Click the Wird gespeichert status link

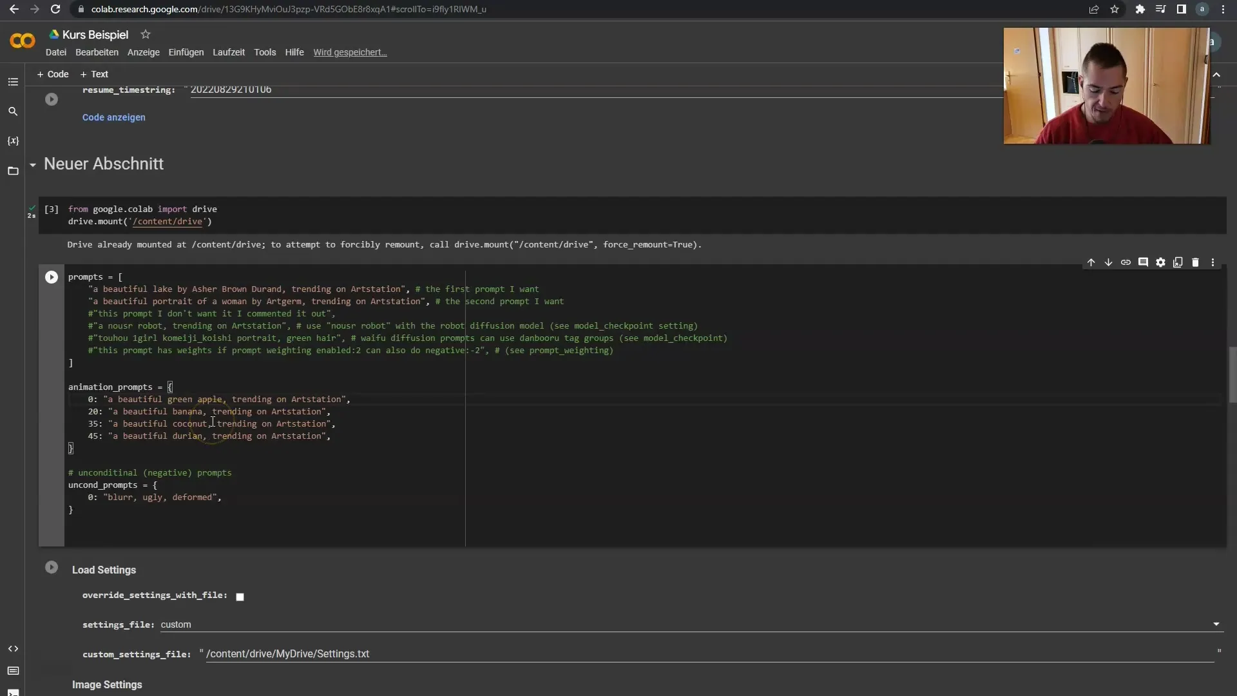[350, 52]
